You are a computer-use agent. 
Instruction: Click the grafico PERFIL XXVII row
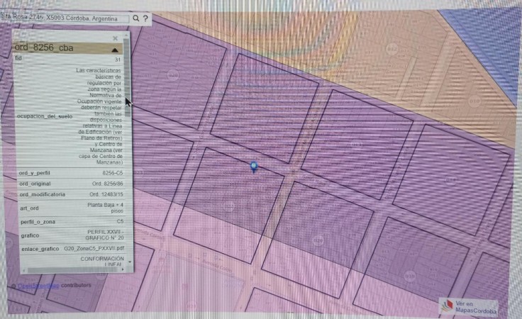pyautogui.click(x=70, y=235)
